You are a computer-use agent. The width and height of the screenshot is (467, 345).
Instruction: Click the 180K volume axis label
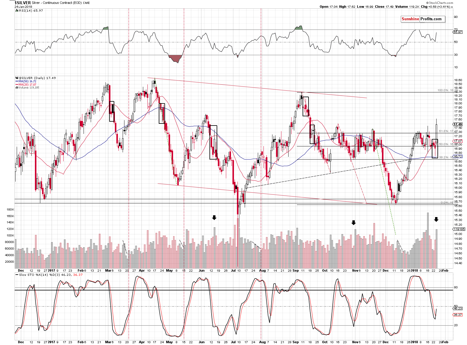[10, 210]
